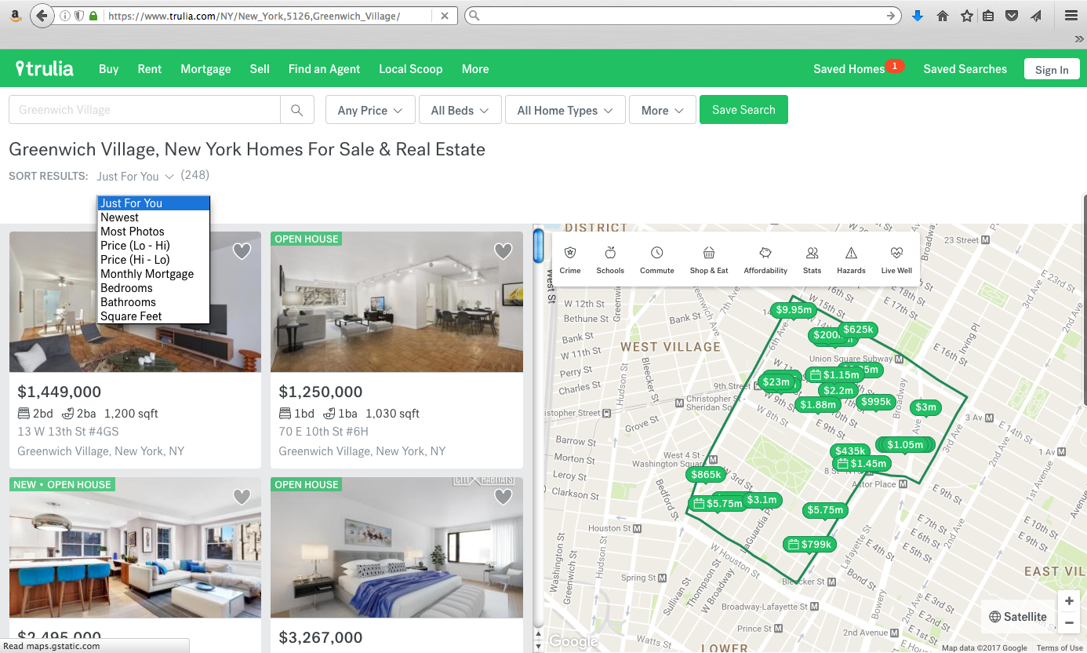This screenshot has height=653, width=1087.
Task: Choose Price (Lo - Hi) sort option
Action: (135, 246)
